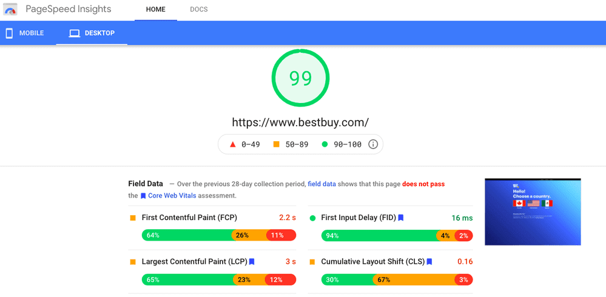Select the DESKTOP tab

92,33
